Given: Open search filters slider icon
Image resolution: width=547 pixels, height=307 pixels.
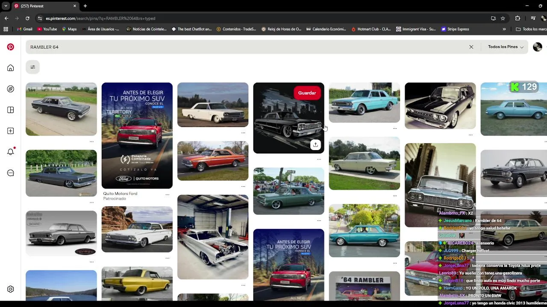Looking at the screenshot, I should [x=32, y=67].
